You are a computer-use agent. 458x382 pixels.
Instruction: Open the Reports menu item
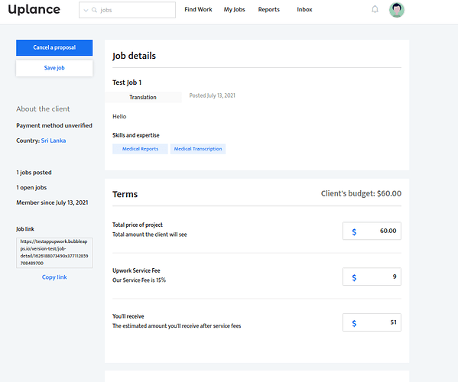click(268, 10)
